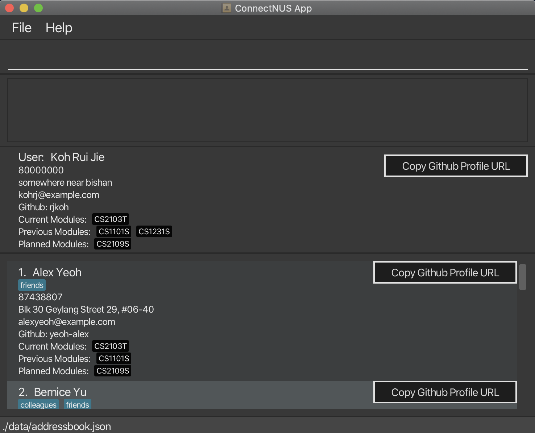Click 'Previous Modules:' label under Alex Yeoh

point(54,359)
